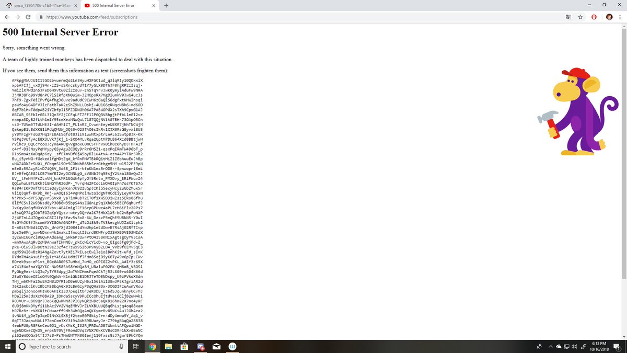Screen dimensions: 627x353
Task: Click the Cortana microphone icon
Action: (121, 346)
